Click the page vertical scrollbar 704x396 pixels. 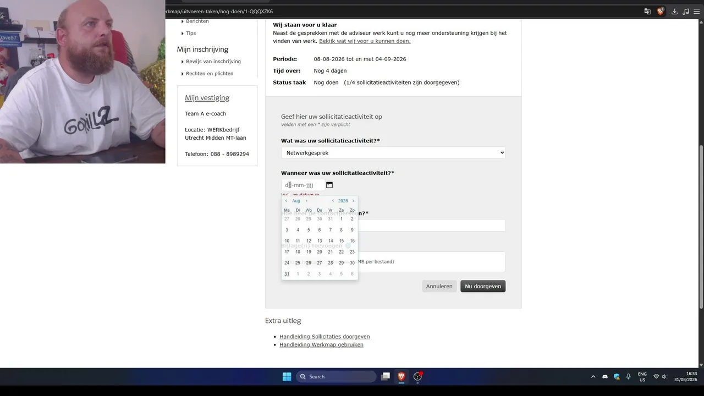[701, 226]
